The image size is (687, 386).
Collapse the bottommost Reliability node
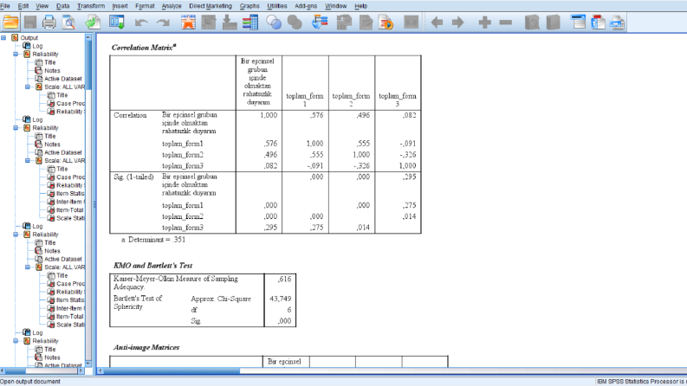click(16, 341)
